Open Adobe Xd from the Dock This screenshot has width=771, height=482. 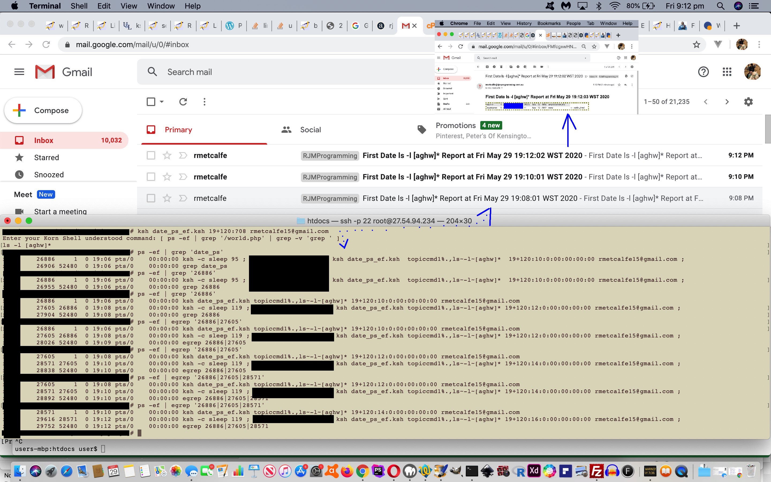coord(534,471)
